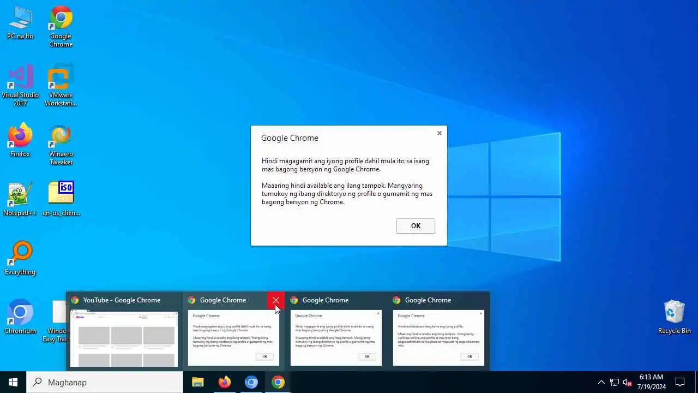This screenshot has width=698, height=393.
Task: Open the Windows Start menu
Action: [13, 382]
